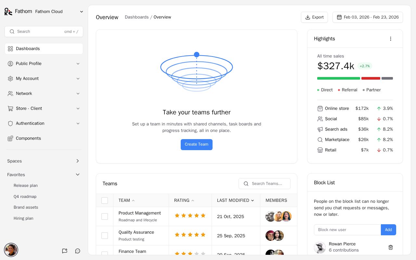
Task: Tick the select-all teams header checkbox
Action: pyautogui.click(x=105, y=201)
